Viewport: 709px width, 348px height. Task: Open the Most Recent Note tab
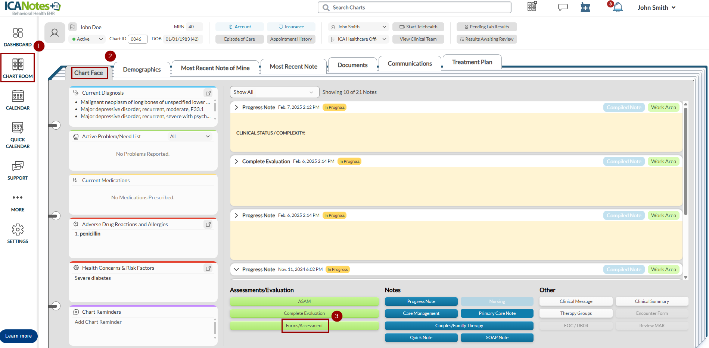pos(293,67)
